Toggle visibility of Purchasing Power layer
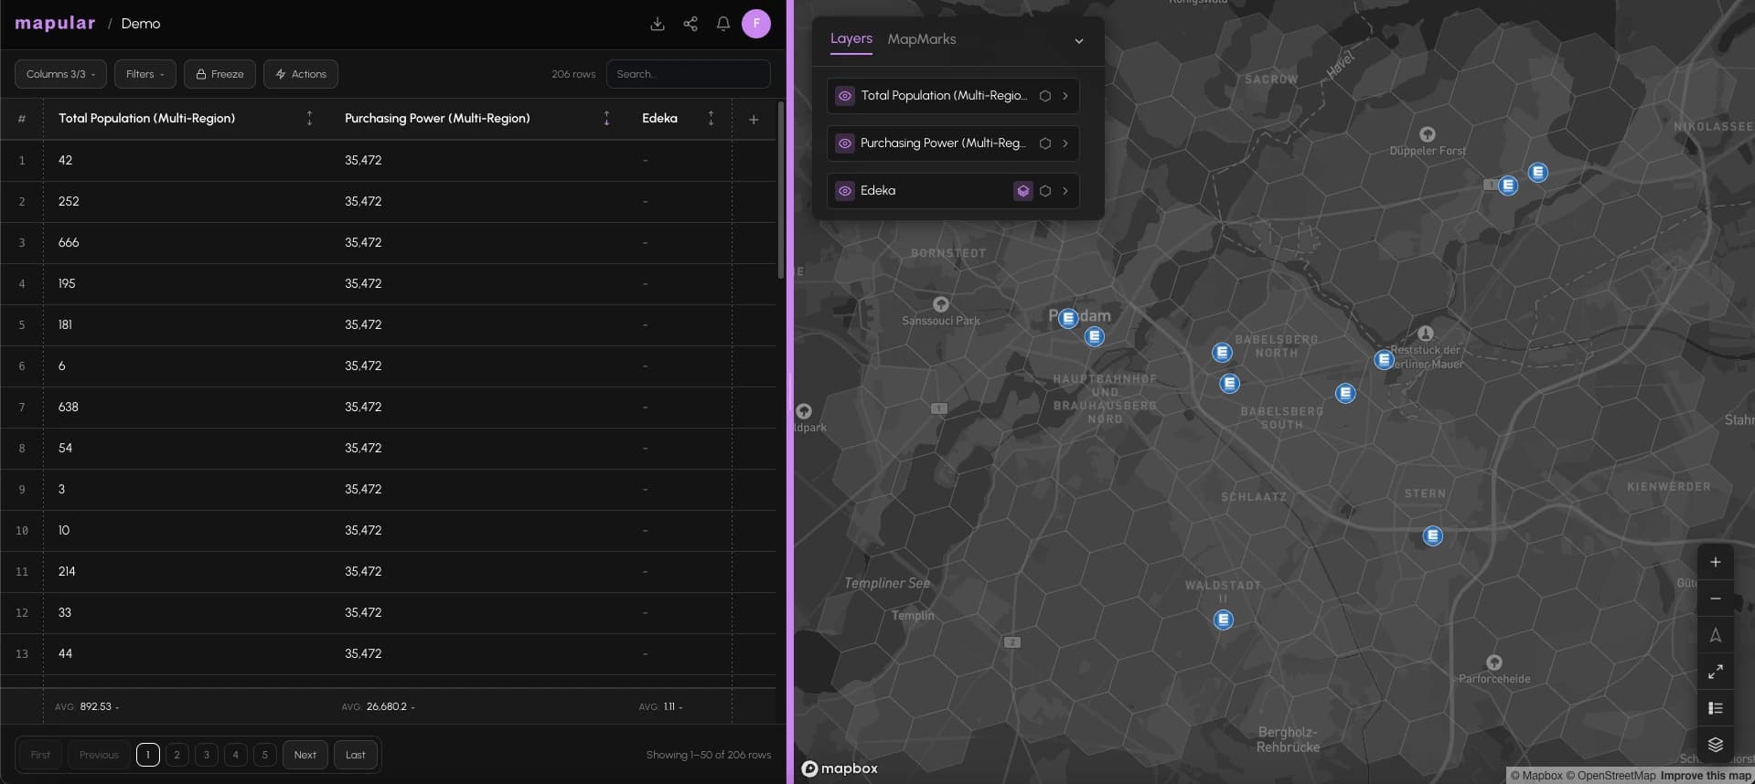The image size is (1755, 784). 845,143
